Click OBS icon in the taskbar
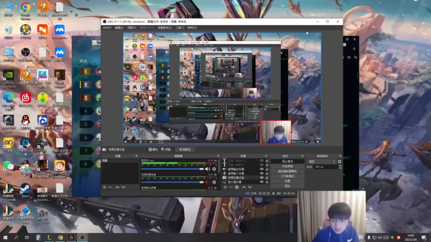 [82, 237]
